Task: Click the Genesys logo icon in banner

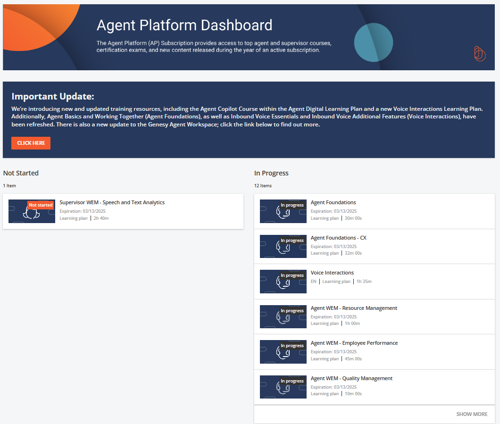Action: coord(479,54)
